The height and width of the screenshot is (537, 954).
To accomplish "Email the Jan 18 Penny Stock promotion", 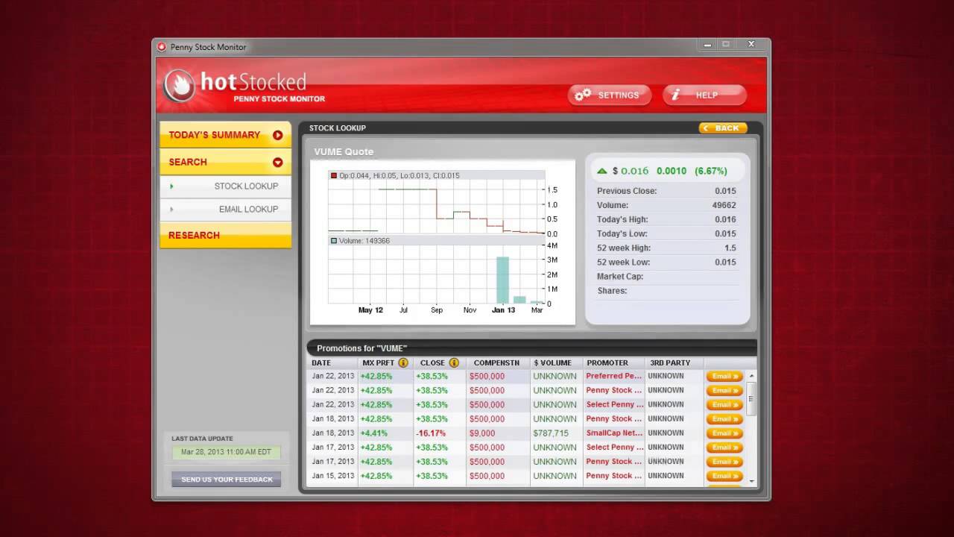I will click(724, 419).
